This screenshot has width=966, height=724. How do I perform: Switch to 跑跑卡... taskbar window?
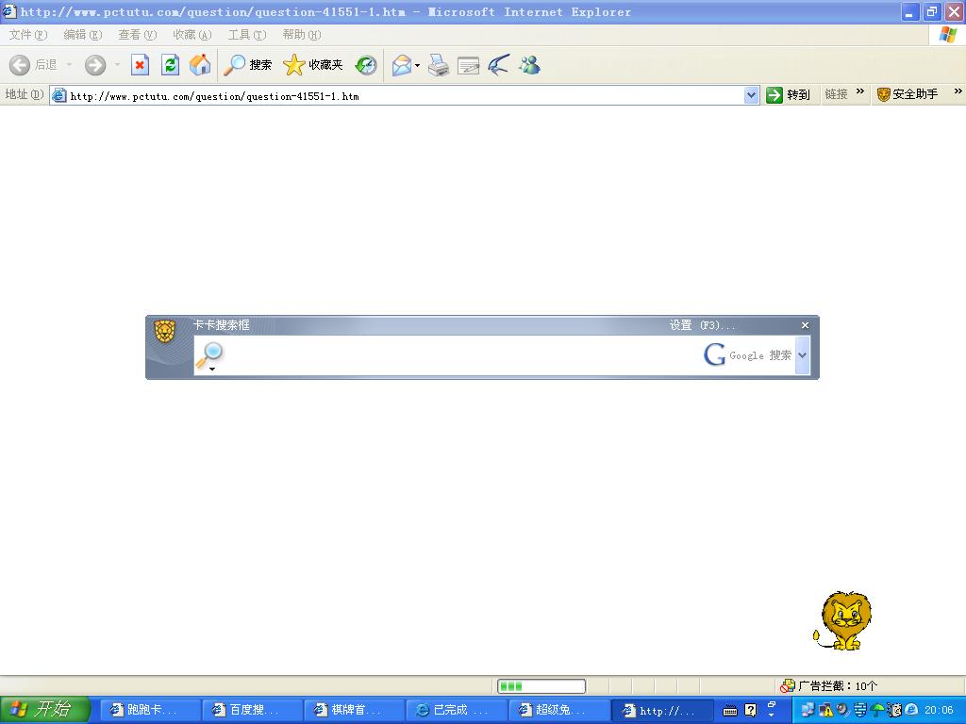click(150, 710)
